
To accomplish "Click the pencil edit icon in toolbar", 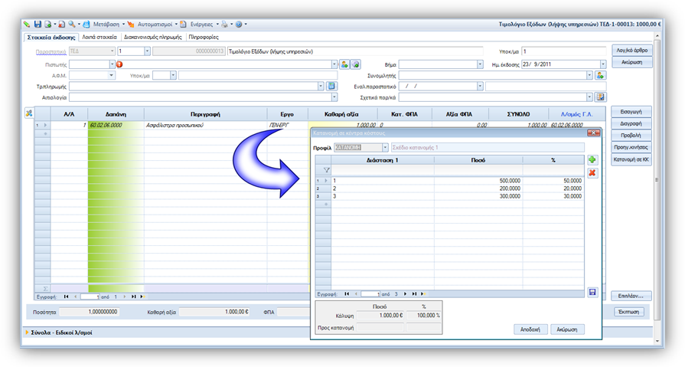I will [x=27, y=24].
